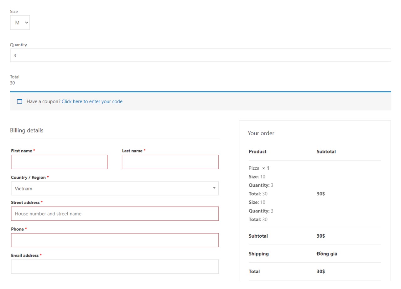The width and height of the screenshot is (401, 289).
Task: Click the Last name input field
Action: click(x=170, y=162)
